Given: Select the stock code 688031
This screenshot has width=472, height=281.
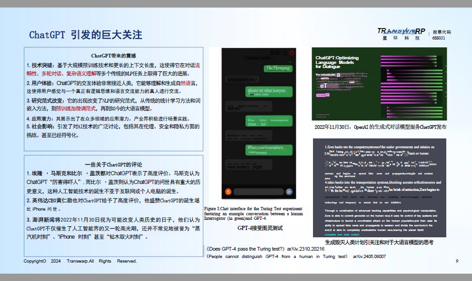Looking at the screenshot, I should tap(438, 38).
